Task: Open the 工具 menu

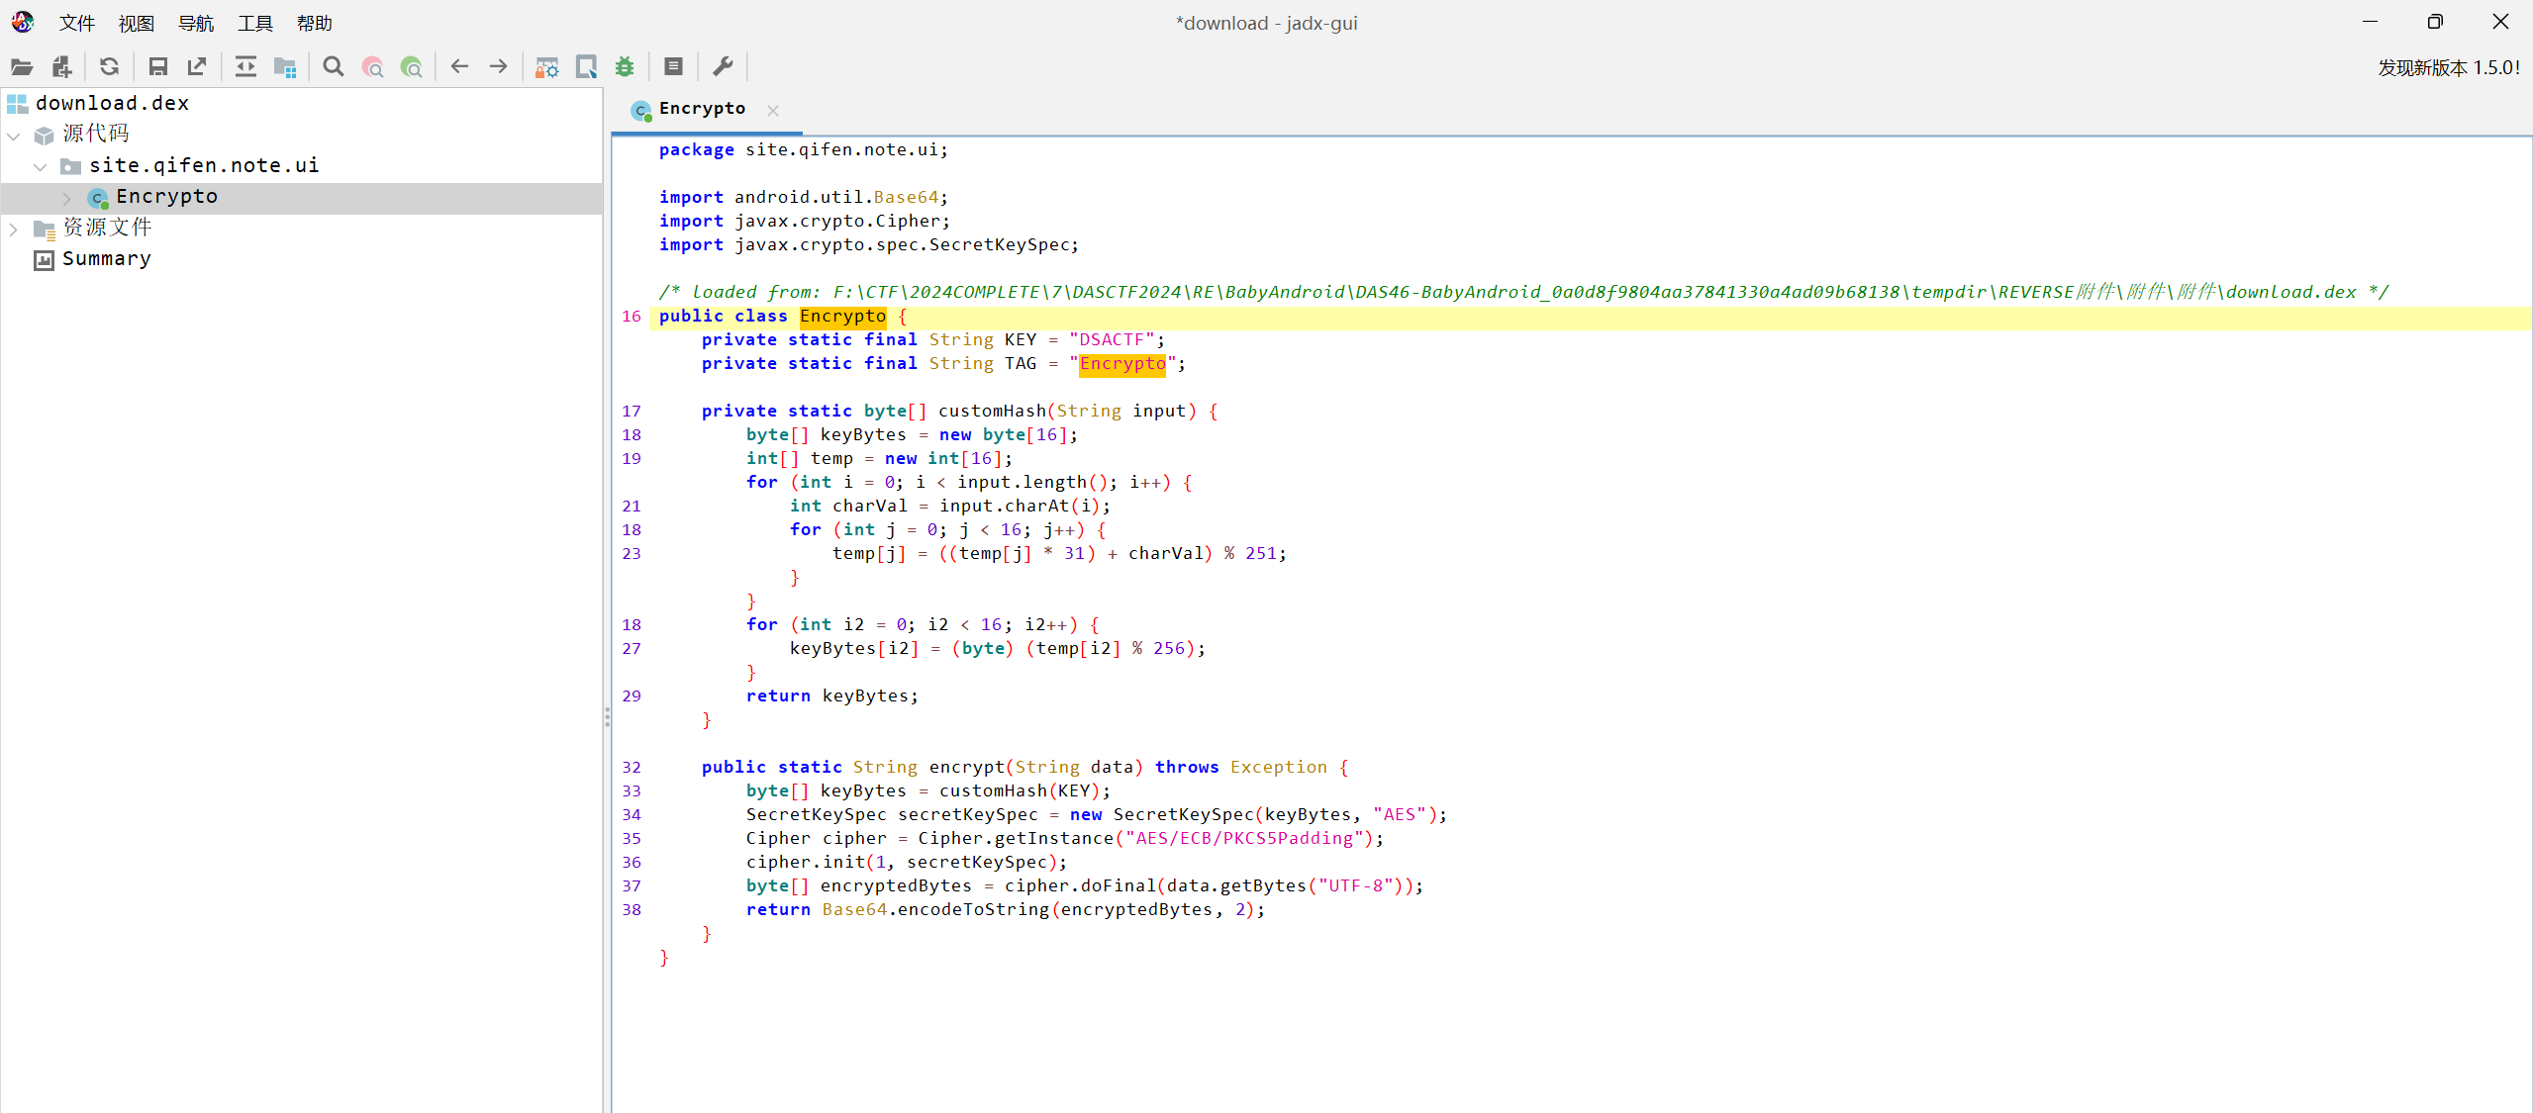Action: pyautogui.click(x=255, y=23)
